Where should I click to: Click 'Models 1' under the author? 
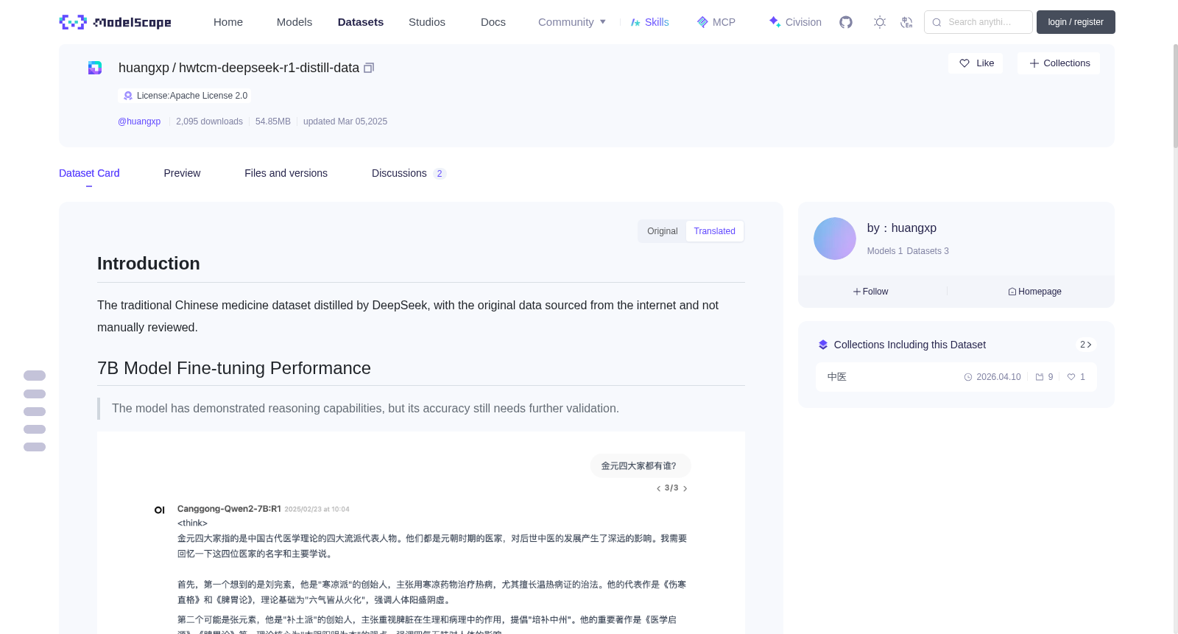click(x=885, y=251)
